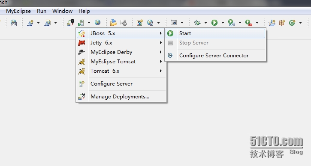
Task: Open dropdown arrow beside the camera icon
Action: point(182,23)
